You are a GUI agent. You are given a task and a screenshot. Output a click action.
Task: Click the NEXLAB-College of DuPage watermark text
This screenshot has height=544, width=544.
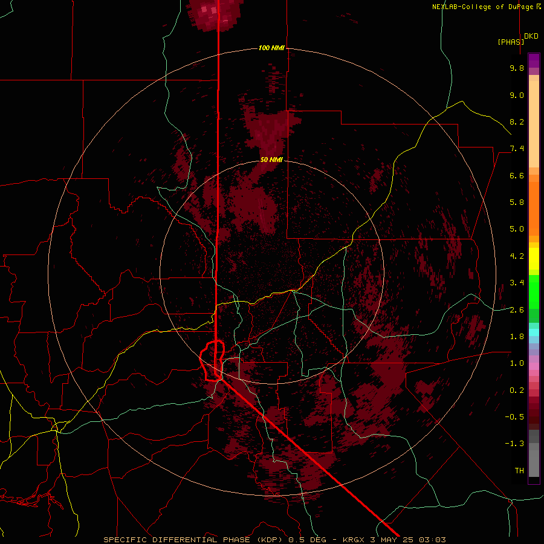tap(484, 7)
